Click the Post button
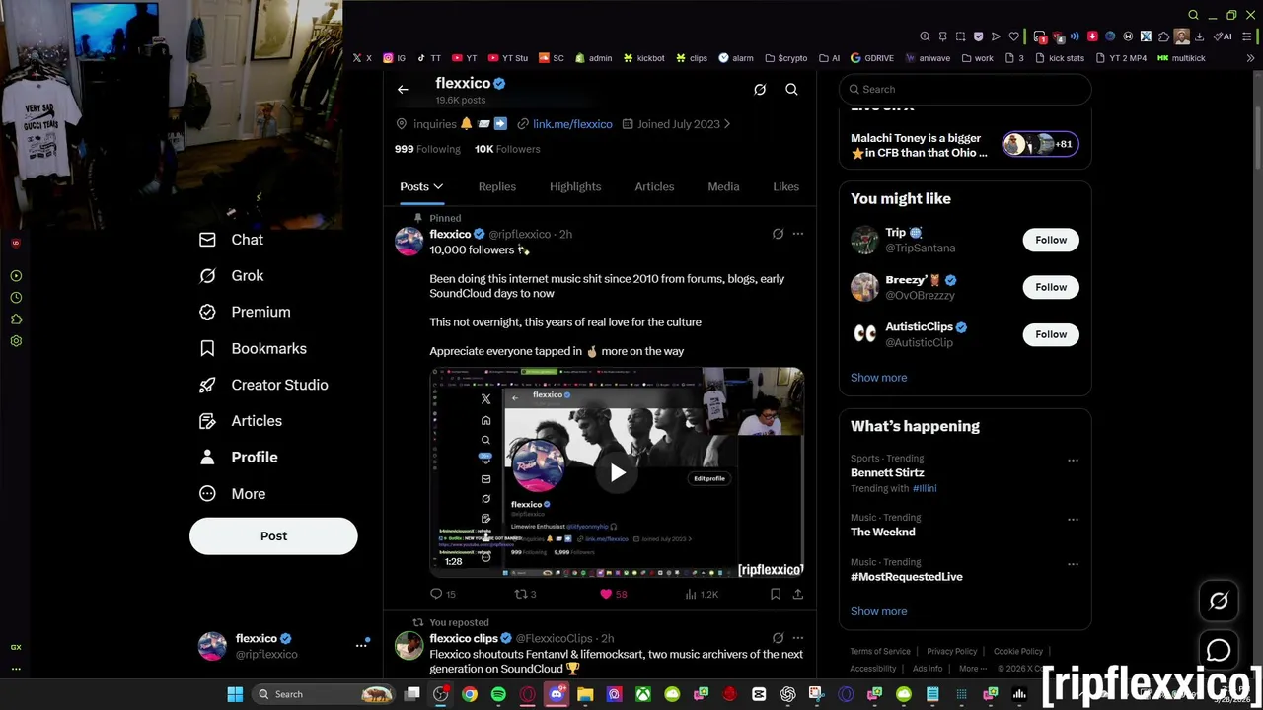 click(x=273, y=536)
